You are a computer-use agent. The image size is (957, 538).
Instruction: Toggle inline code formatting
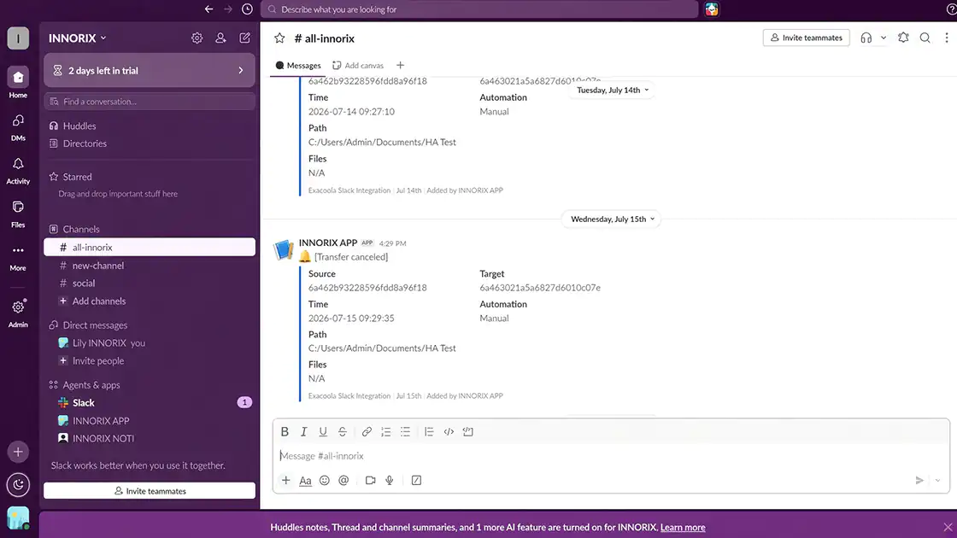click(449, 432)
